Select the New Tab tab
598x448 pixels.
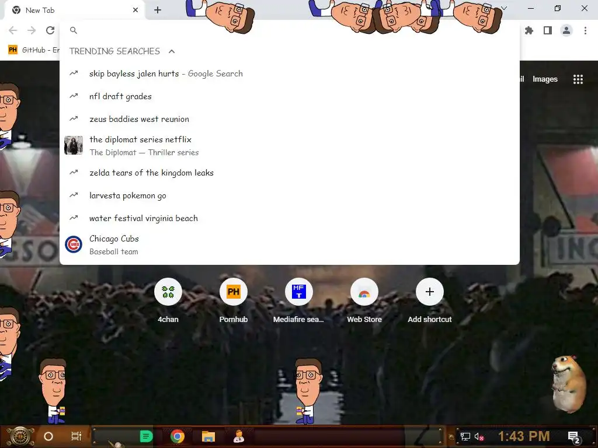[x=74, y=10]
